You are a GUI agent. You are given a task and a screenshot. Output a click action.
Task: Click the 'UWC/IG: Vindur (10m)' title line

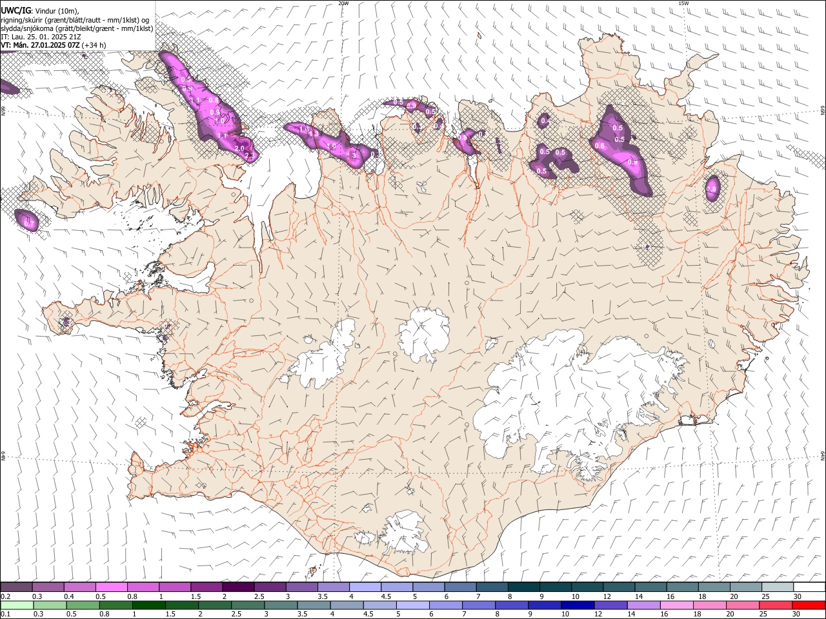point(40,11)
